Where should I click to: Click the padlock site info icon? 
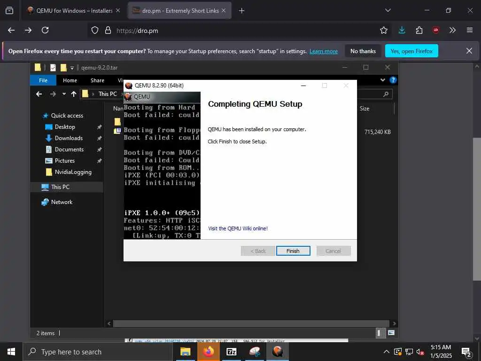point(108,30)
